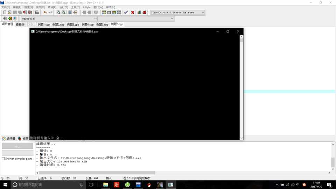Open the Profile analysis chart icon
This screenshot has width=336, height=189.
[140, 13]
